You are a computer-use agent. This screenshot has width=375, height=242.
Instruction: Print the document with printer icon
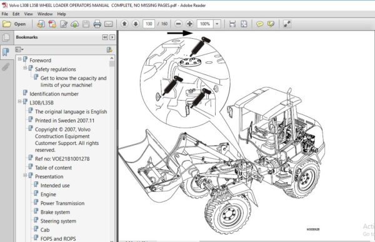pyautogui.click(x=97, y=24)
